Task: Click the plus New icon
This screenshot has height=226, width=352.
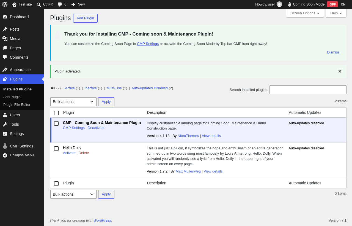Action: tap(73, 4)
